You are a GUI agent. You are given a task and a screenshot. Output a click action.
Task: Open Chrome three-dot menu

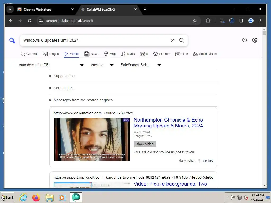click(x=260, y=21)
